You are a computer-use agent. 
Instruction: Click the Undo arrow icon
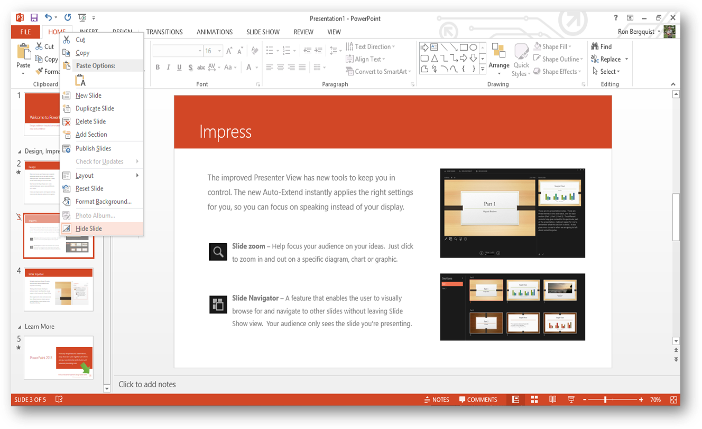[x=49, y=18]
